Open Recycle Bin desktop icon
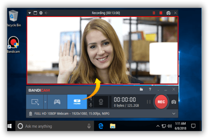Image resolution: width=209 pixels, height=139 pixels. [13, 18]
